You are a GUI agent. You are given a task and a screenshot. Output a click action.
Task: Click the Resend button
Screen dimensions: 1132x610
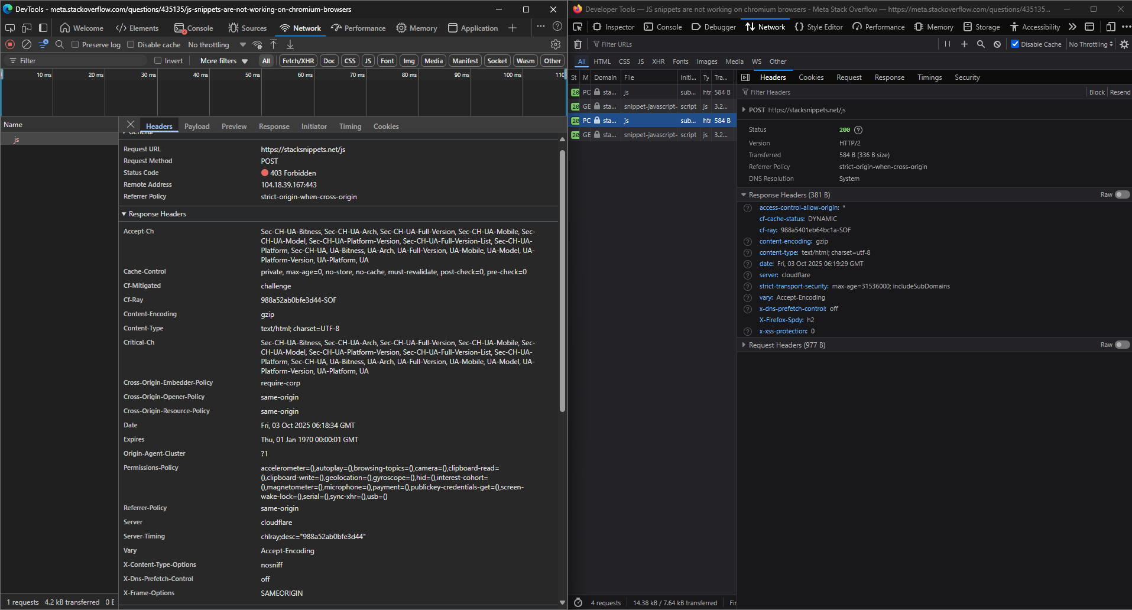[1120, 92]
